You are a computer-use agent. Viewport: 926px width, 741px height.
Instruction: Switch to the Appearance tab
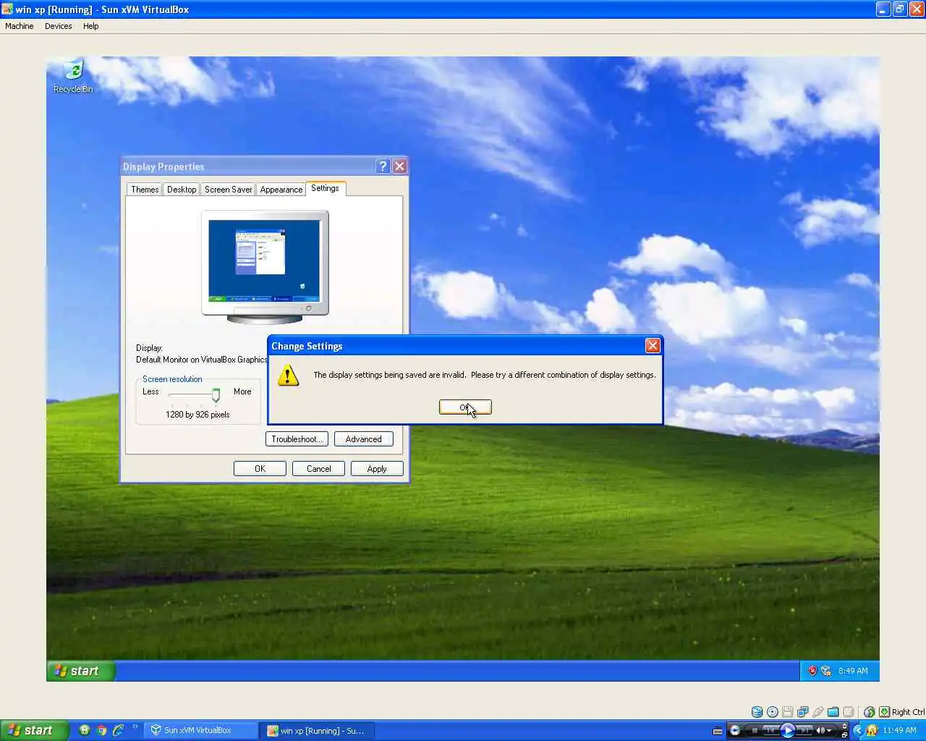pos(281,190)
